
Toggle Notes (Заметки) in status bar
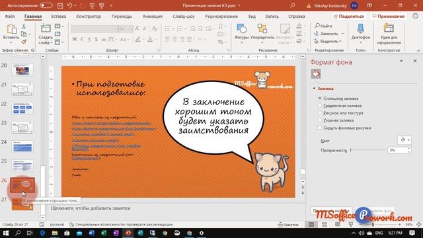288,225
